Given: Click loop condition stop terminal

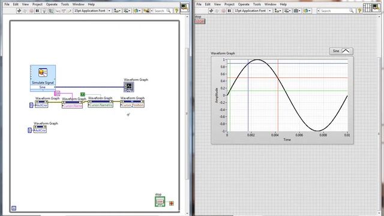Looking at the screenshot, I should pyautogui.click(x=172, y=203).
